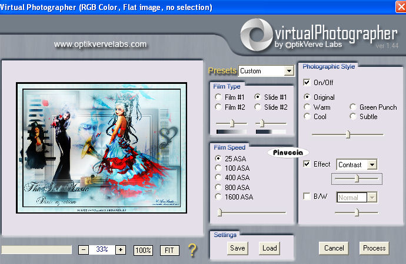Image resolution: width=406 pixels, height=264 pixels.
Task: Choose 100 ASA film speed
Action: pyautogui.click(x=218, y=168)
